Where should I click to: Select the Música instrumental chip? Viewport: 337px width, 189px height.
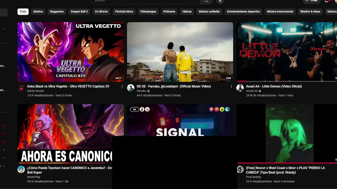[280, 12]
